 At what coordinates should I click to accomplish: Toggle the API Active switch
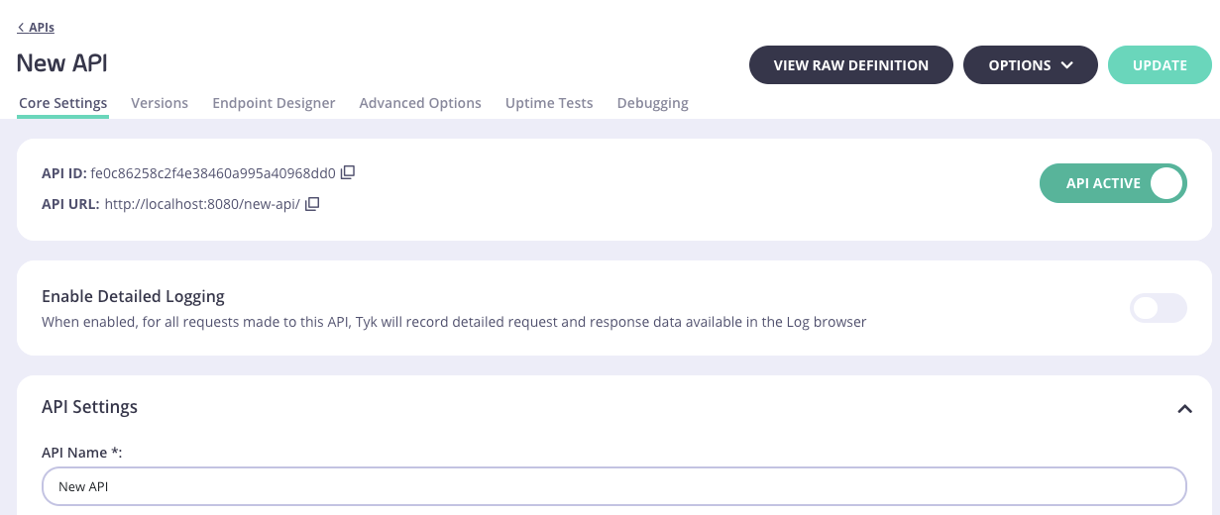pos(1112,183)
